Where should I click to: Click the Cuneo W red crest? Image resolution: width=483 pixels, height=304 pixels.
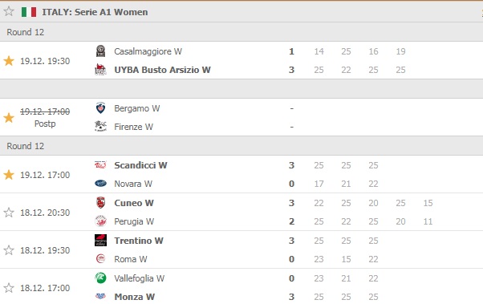click(x=100, y=203)
